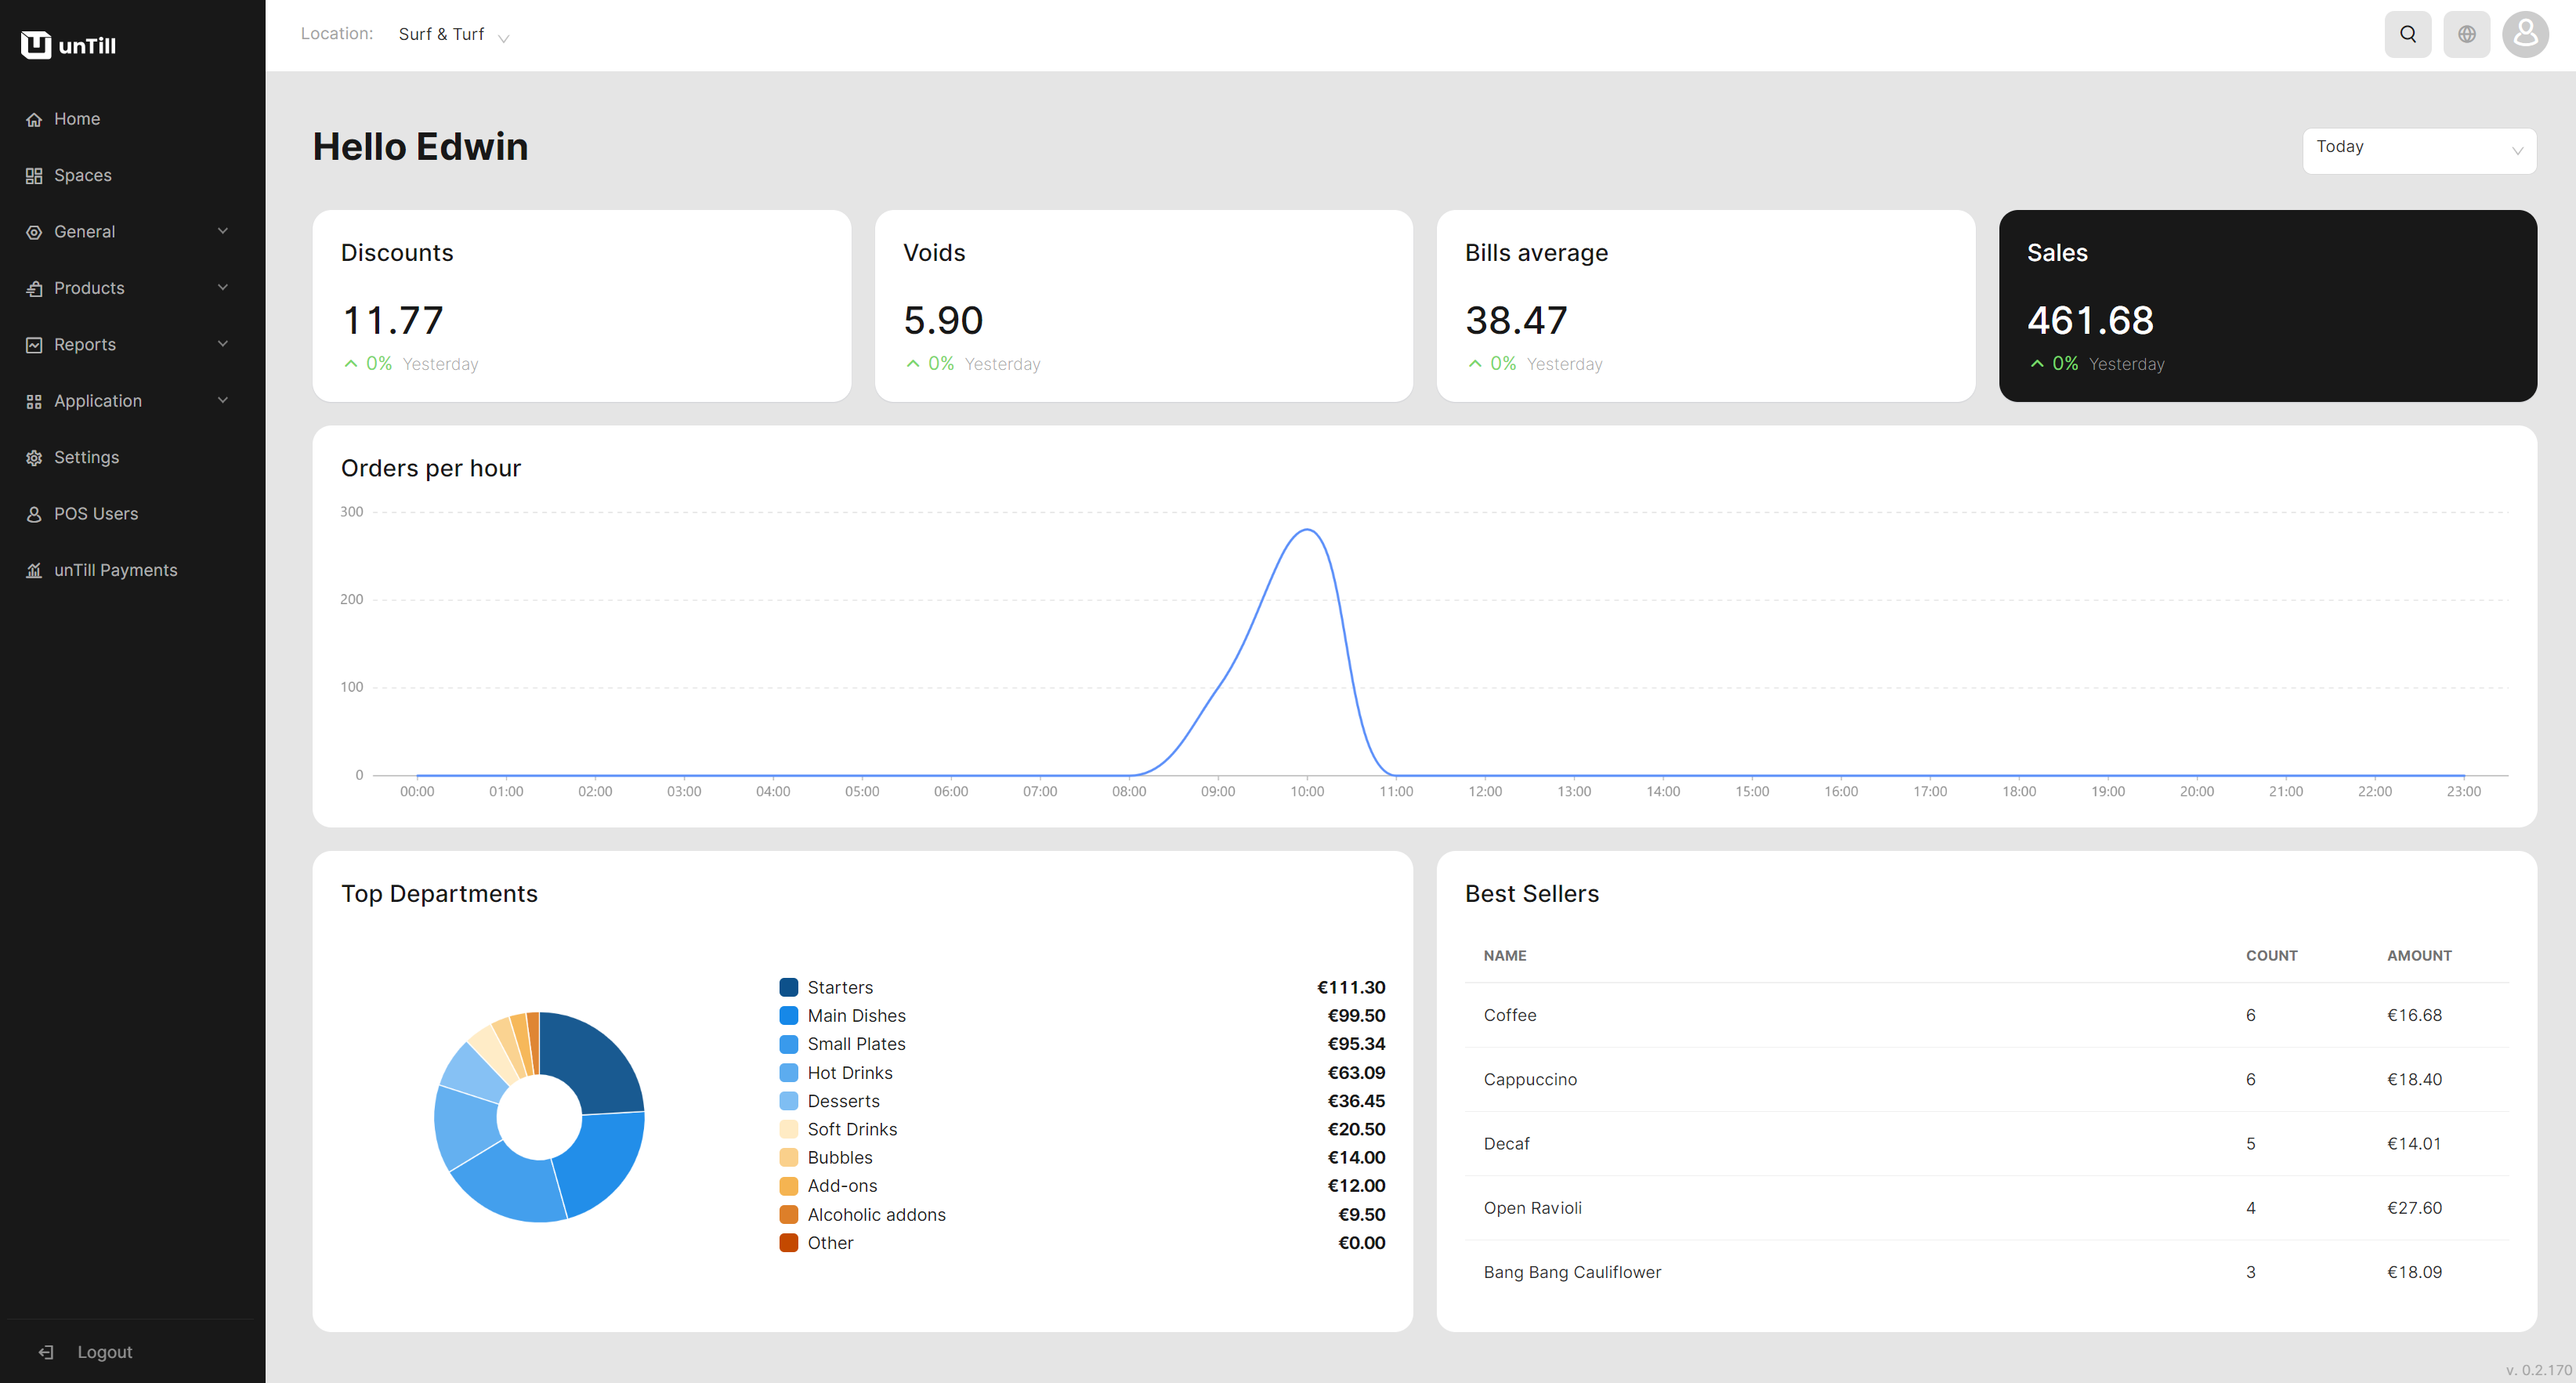Open the language globe icon

tap(2466, 35)
